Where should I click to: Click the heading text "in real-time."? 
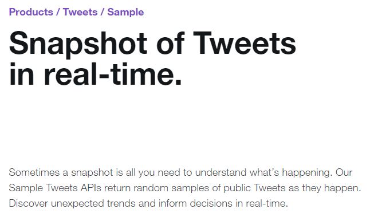pyautogui.click(x=96, y=74)
